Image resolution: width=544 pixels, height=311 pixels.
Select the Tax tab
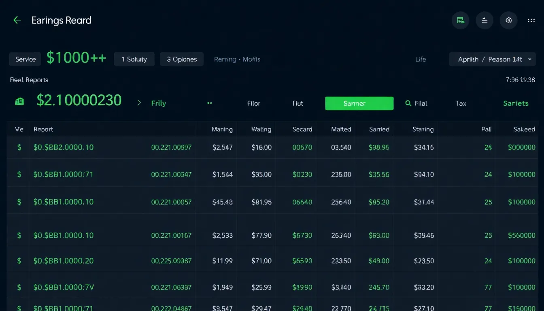pyautogui.click(x=460, y=103)
